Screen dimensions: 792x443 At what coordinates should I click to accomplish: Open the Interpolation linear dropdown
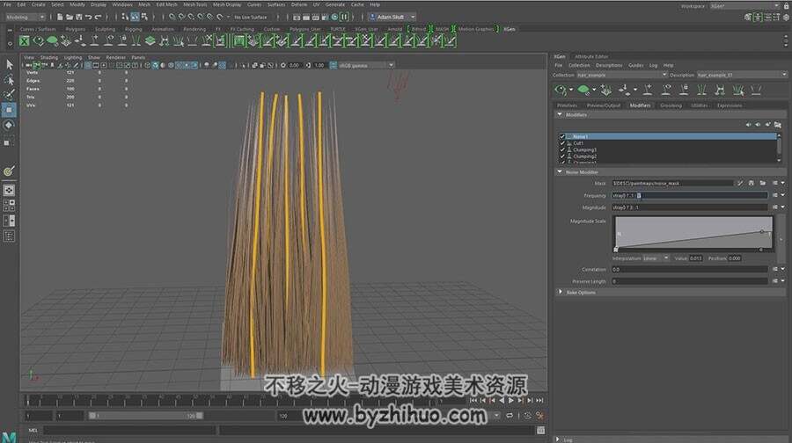pos(656,258)
